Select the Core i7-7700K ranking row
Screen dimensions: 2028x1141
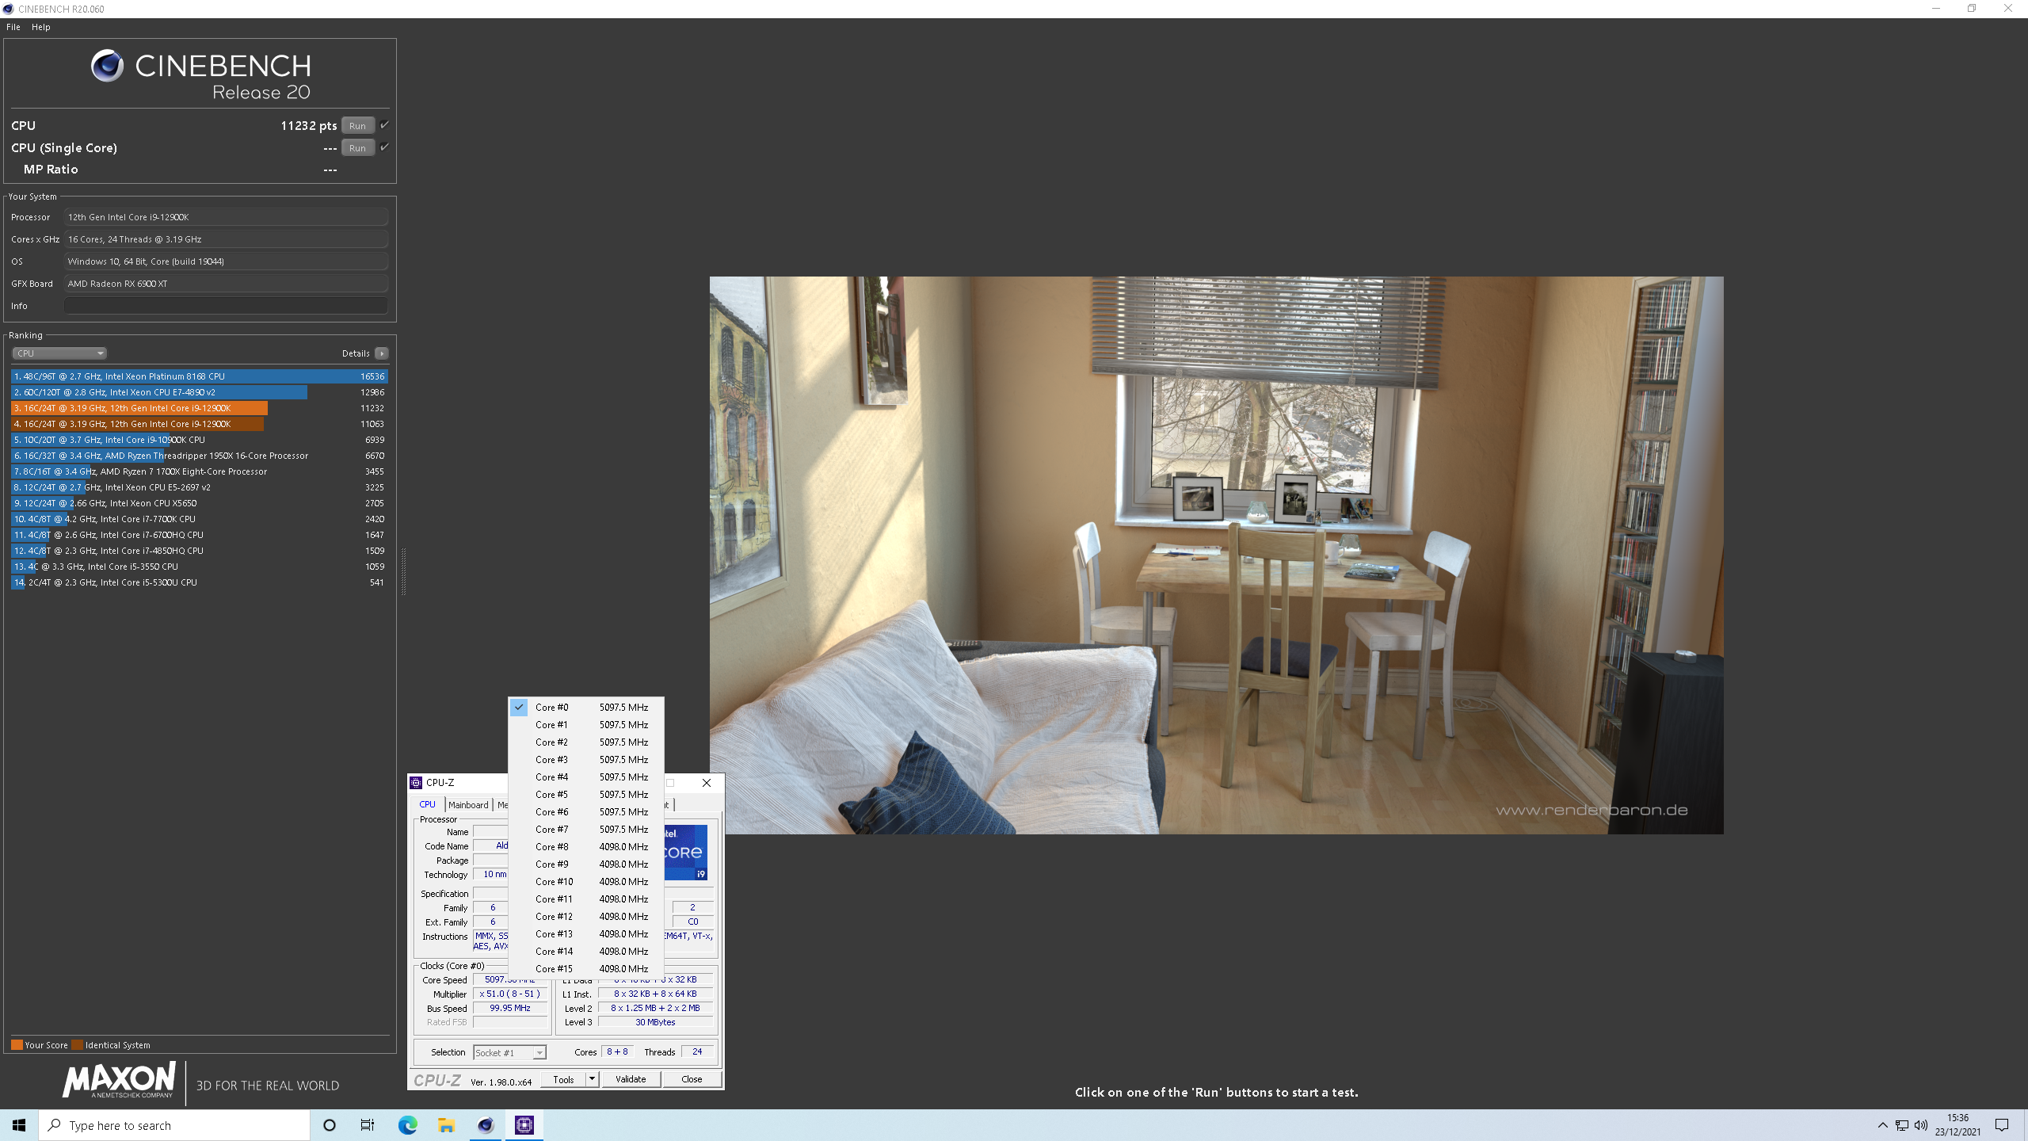click(x=200, y=519)
